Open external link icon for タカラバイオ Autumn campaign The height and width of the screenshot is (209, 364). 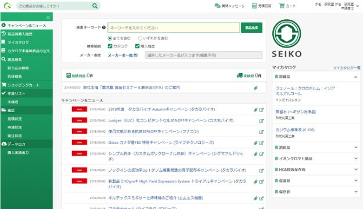tap(261, 110)
